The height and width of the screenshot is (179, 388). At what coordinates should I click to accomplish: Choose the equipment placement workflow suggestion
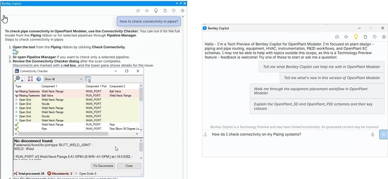(x=317, y=91)
